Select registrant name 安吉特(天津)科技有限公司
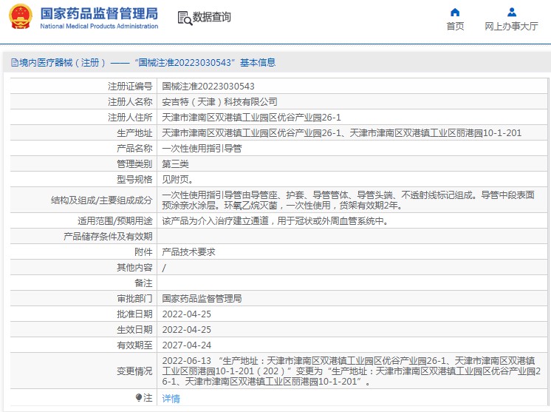The height and width of the screenshot is (412, 551). [219, 101]
